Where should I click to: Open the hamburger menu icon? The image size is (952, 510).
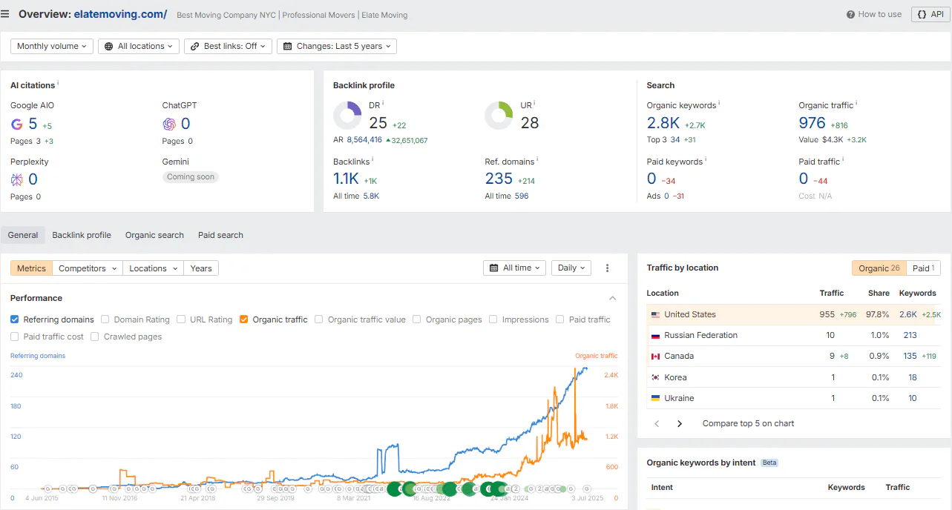[x=5, y=14]
